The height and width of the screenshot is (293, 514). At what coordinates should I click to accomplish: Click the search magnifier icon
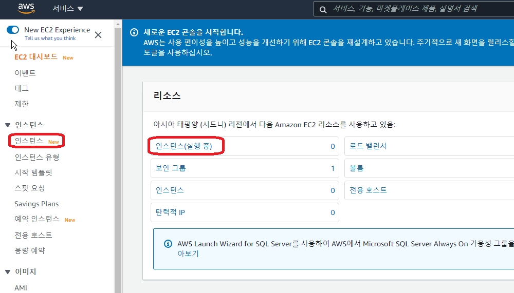point(323,9)
